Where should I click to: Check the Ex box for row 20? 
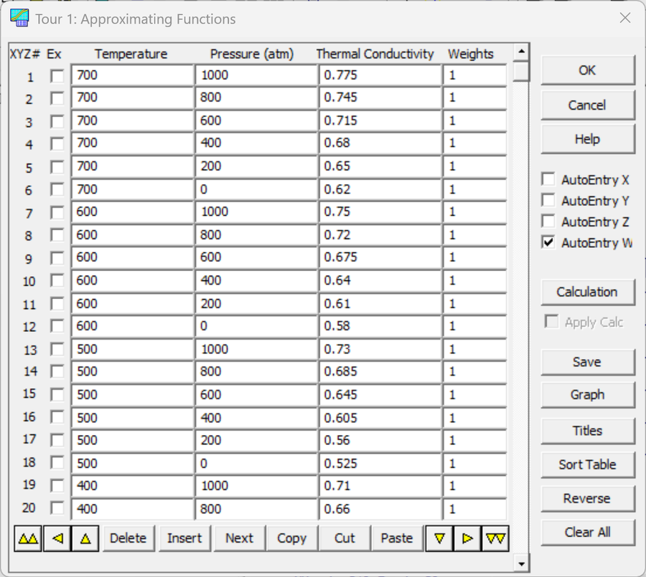tap(57, 508)
